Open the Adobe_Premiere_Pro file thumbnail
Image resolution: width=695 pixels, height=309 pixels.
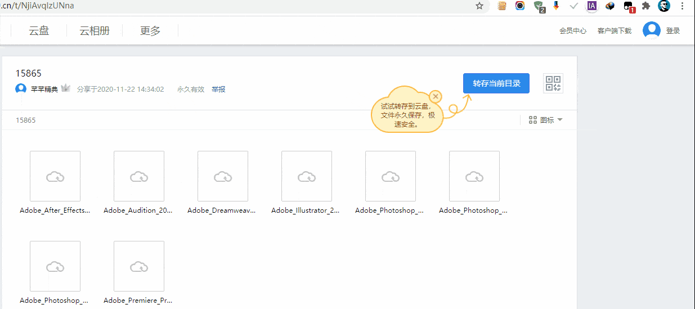139,266
